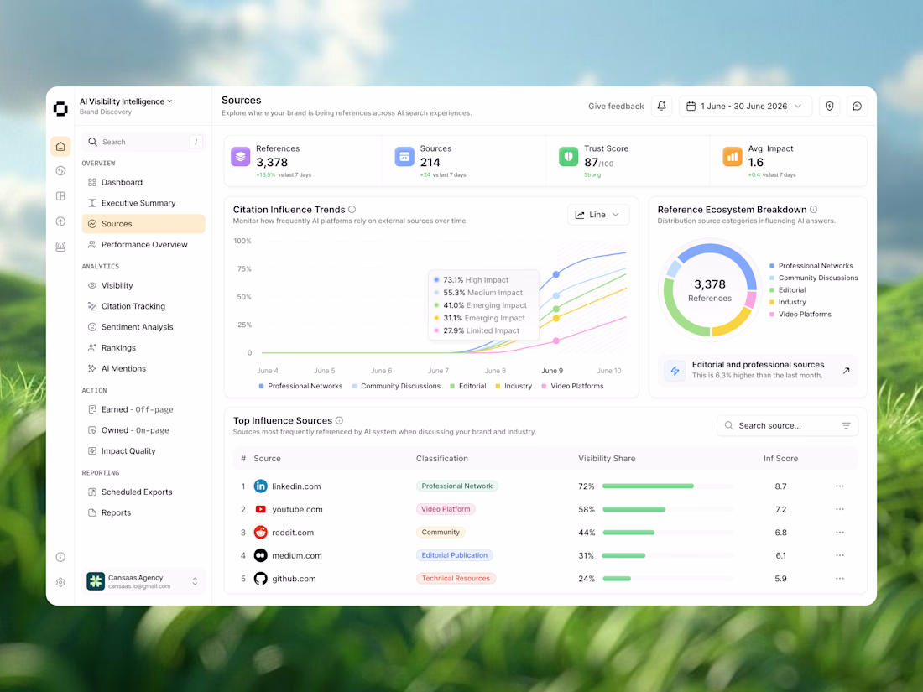Image resolution: width=923 pixels, height=692 pixels.
Task: Open the Home rail icon
Action: click(x=60, y=146)
